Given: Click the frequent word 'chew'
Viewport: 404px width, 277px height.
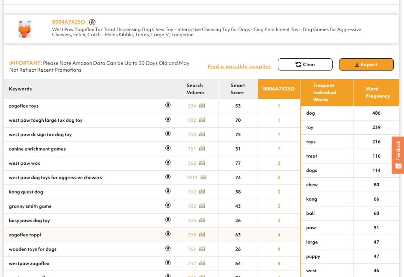Looking at the screenshot, I should click(312, 184).
